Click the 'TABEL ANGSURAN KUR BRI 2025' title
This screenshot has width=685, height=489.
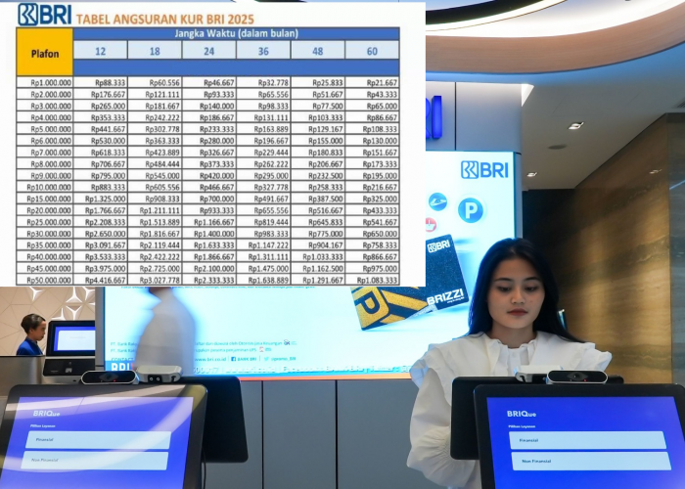point(165,19)
